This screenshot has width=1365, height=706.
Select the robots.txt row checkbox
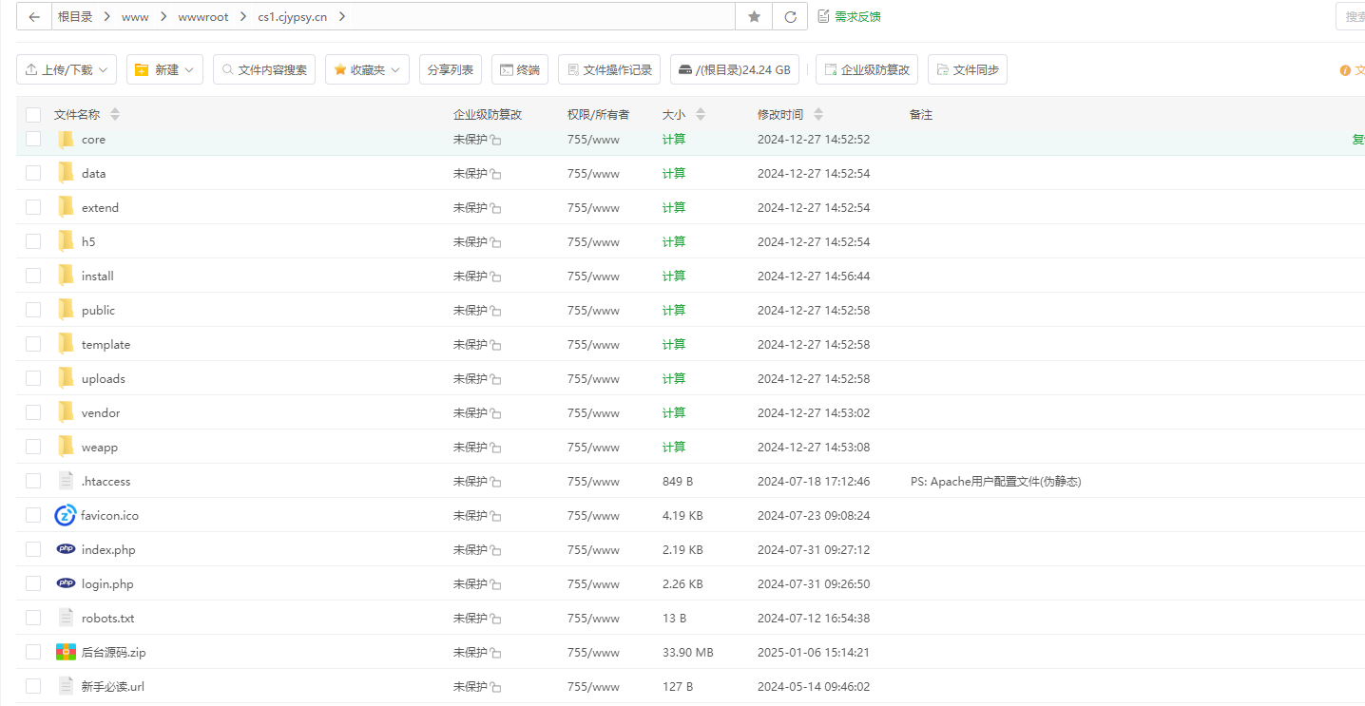[33, 618]
